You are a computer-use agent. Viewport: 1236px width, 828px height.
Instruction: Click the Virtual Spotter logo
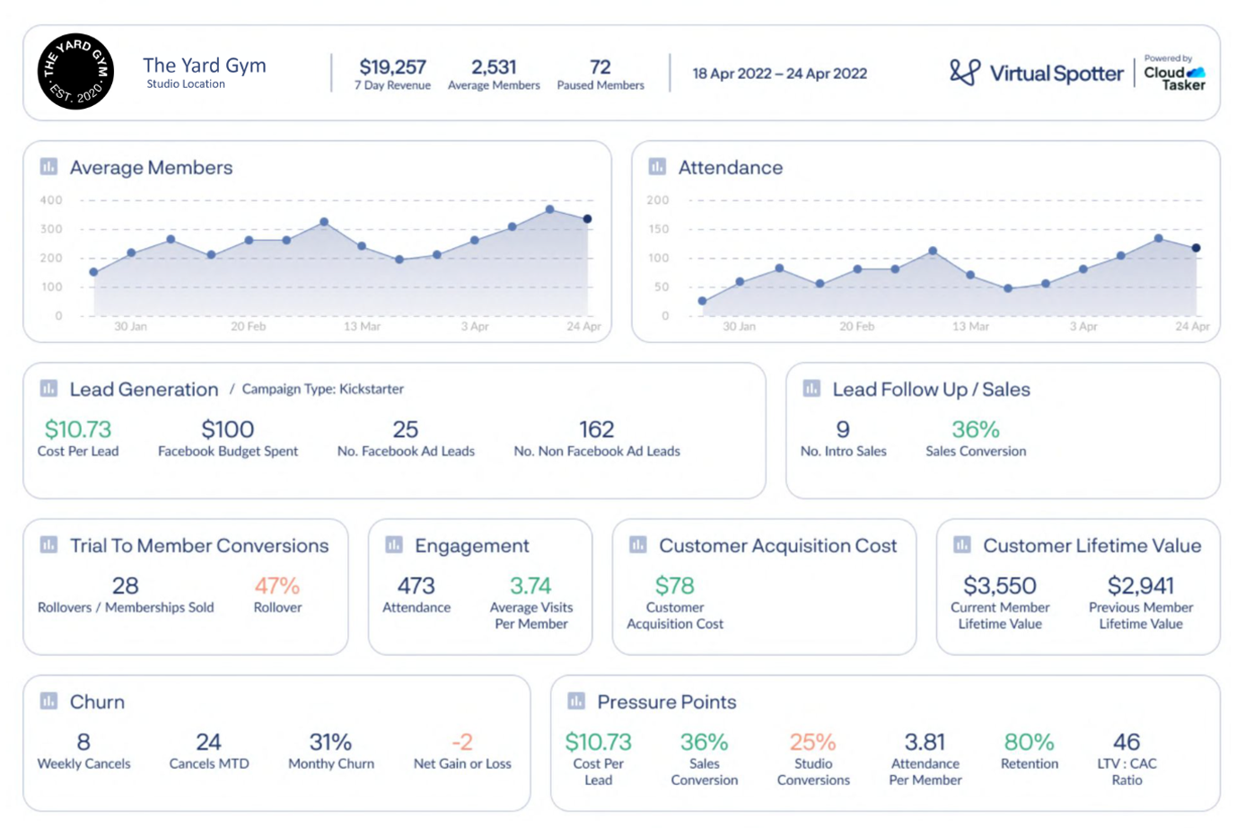1036,73
